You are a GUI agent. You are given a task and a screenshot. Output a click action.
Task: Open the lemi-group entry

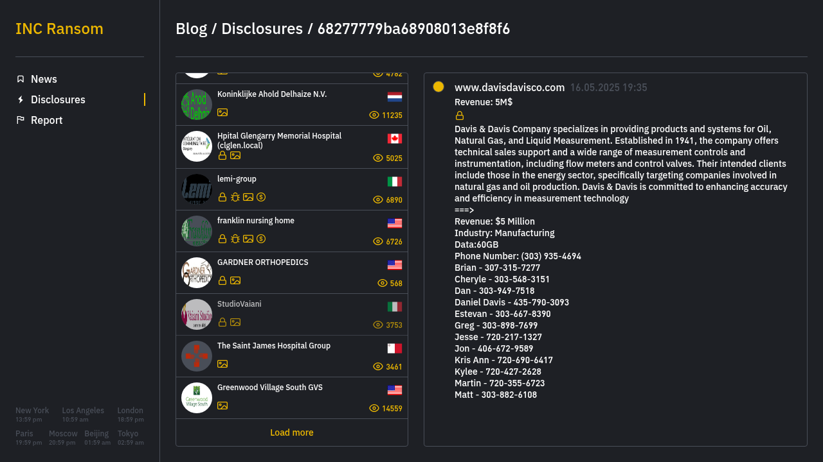click(x=292, y=189)
